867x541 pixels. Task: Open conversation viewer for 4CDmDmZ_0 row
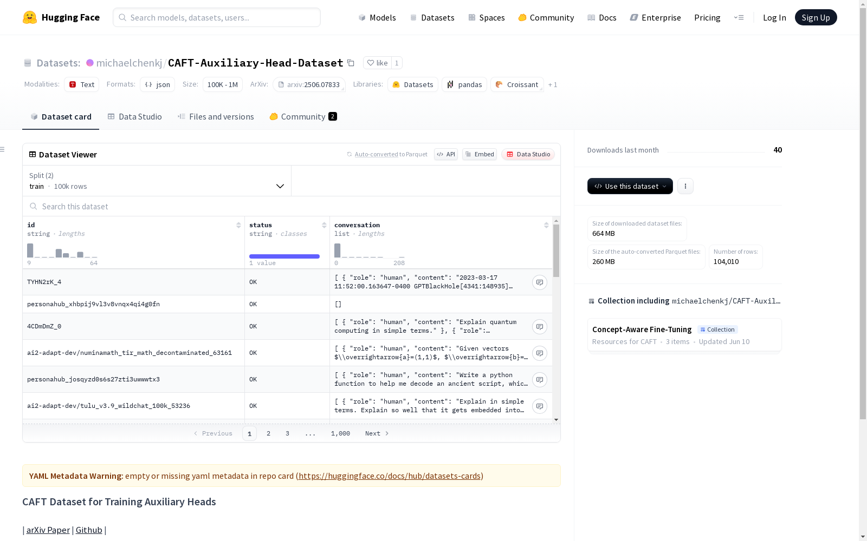pos(539,327)
